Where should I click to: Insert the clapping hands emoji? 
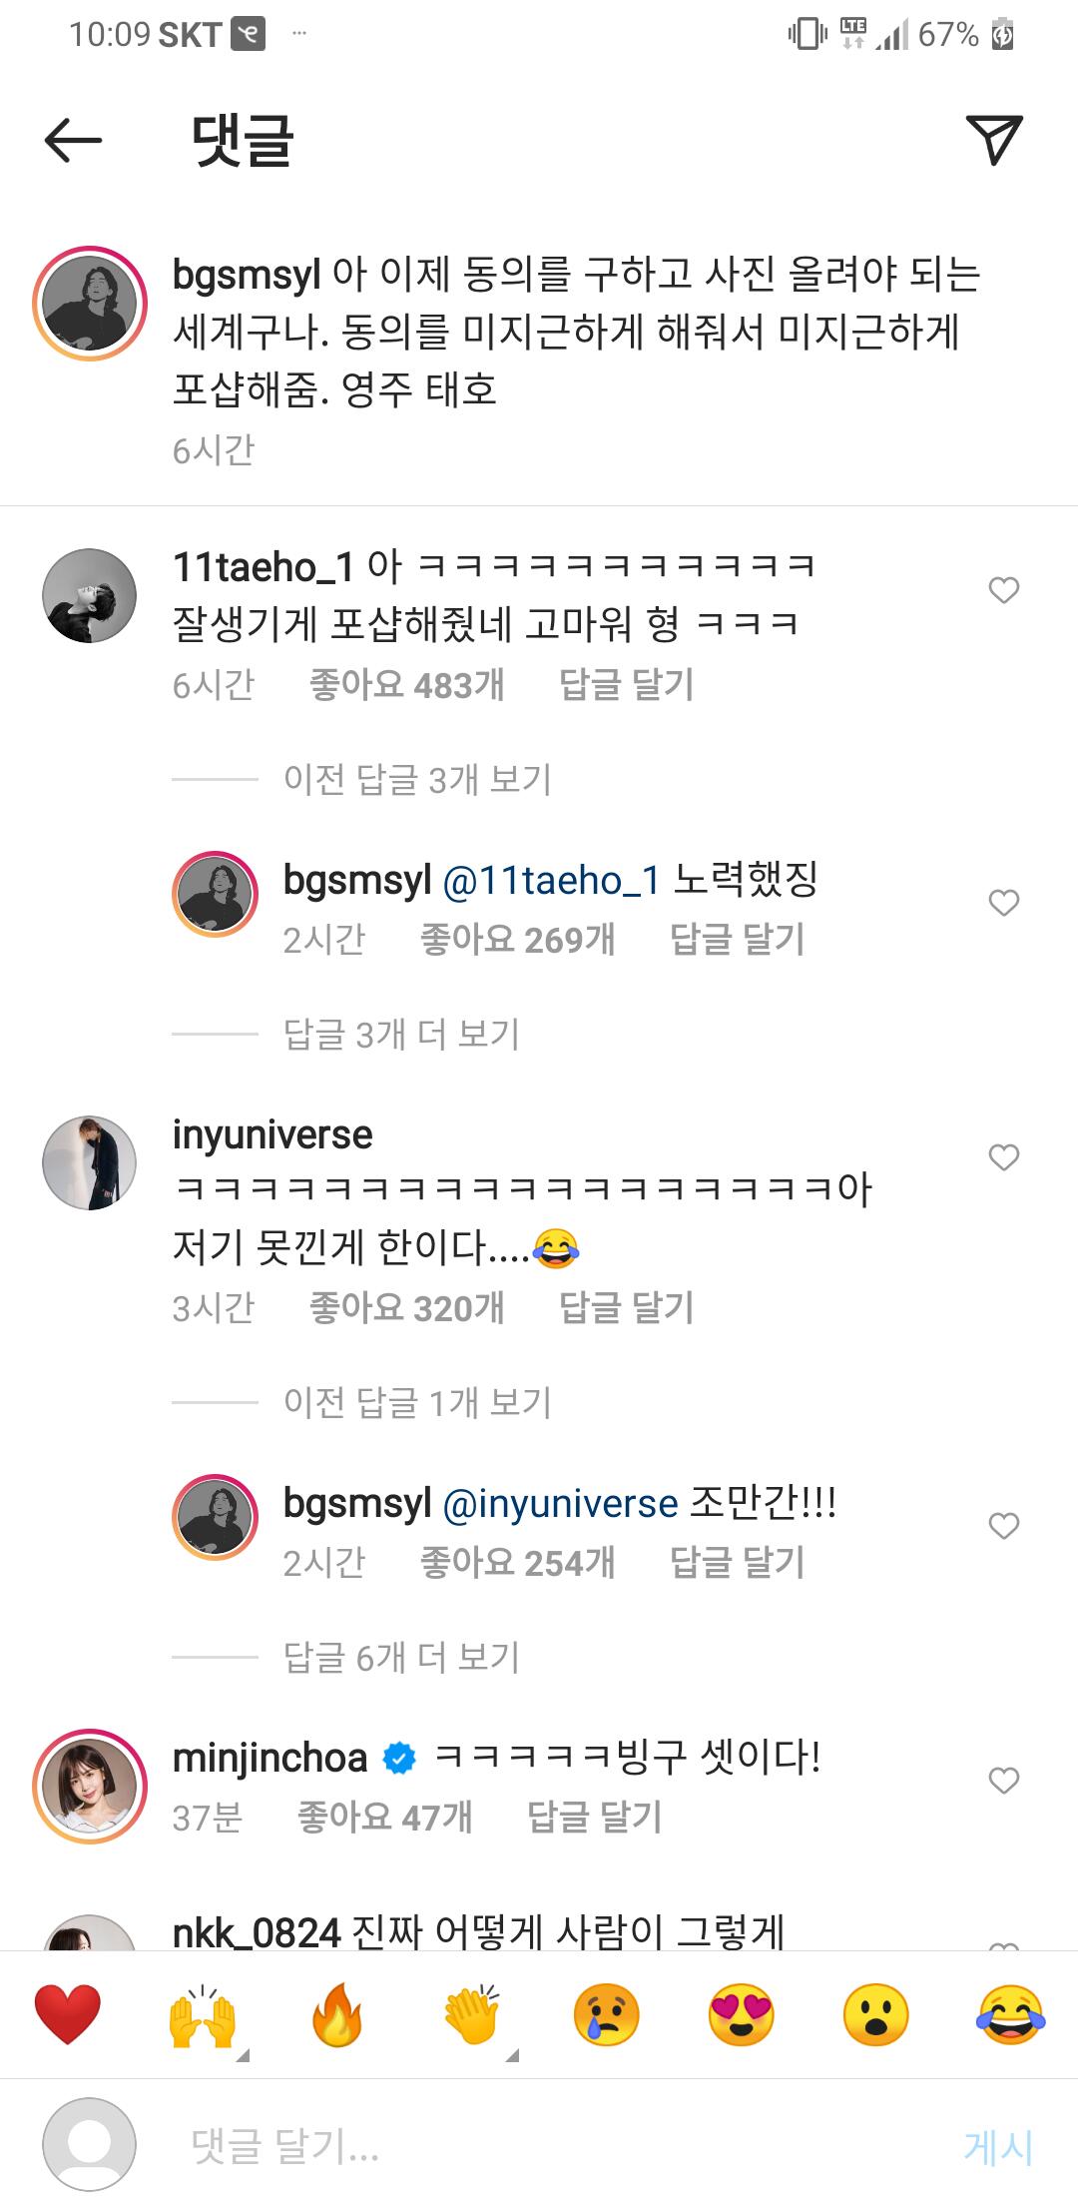tap(472, 2014)
